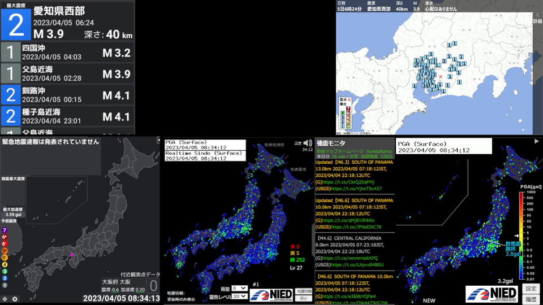543x305 pixels.
Task: Click the 強震モニタ panel title
Action: (x=331, y=143)
